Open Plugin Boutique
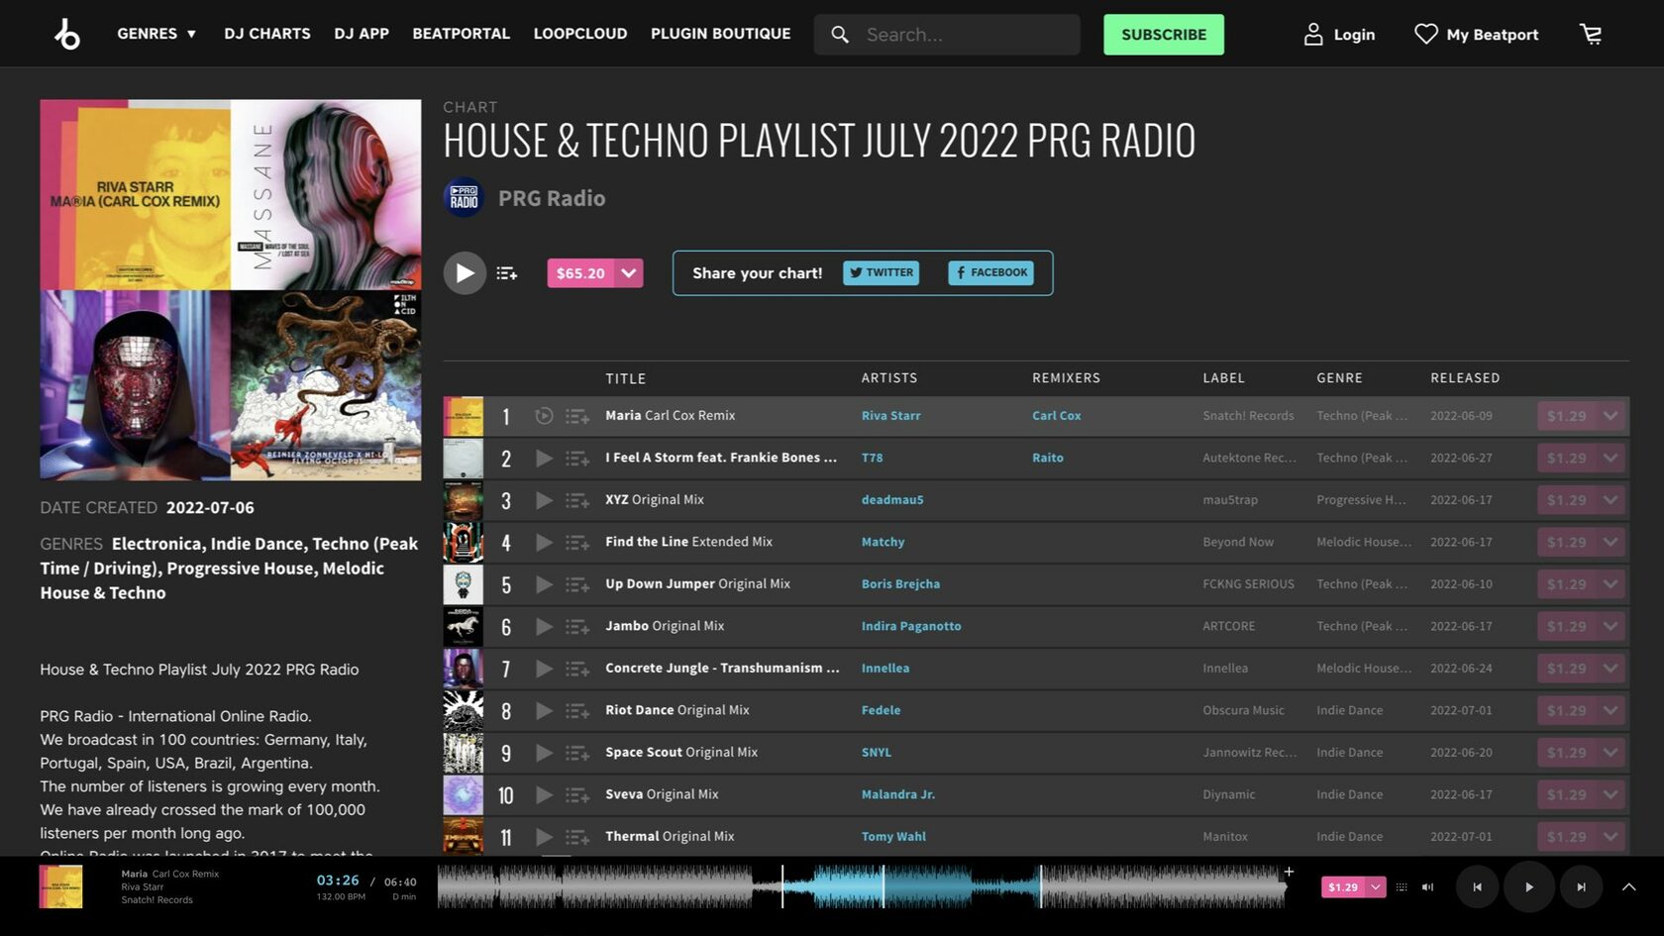Viewport: 1664px width, 936px height. pos(721,34)
